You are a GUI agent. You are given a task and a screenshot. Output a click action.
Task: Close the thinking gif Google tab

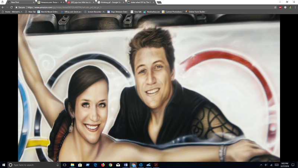124,2
